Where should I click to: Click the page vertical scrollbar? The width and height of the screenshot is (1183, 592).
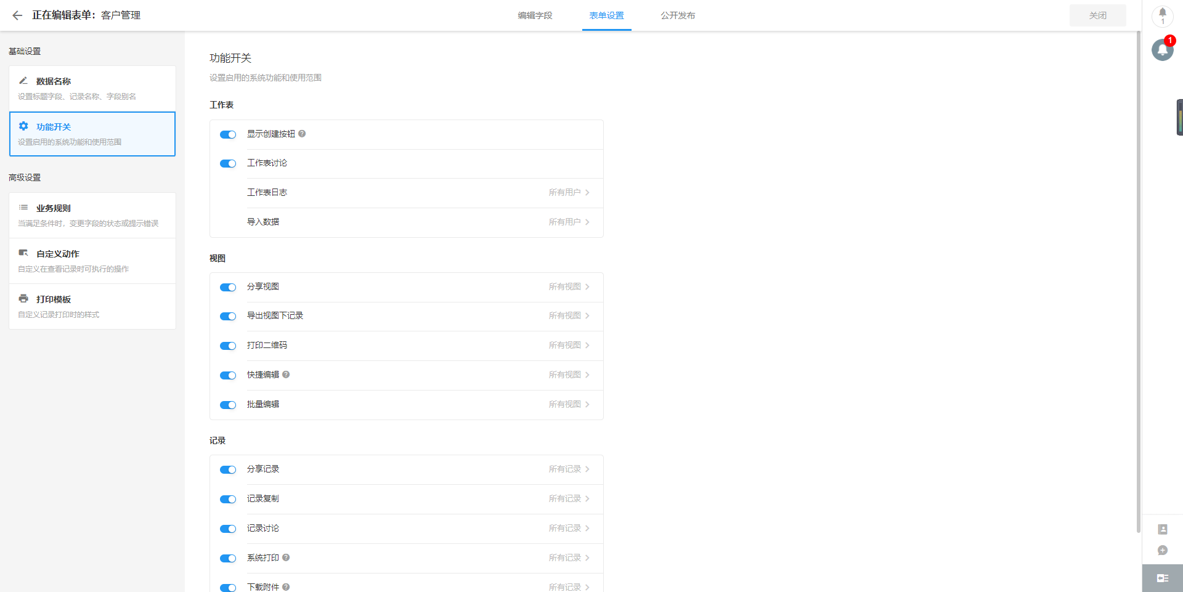[x=1138, y=282]
